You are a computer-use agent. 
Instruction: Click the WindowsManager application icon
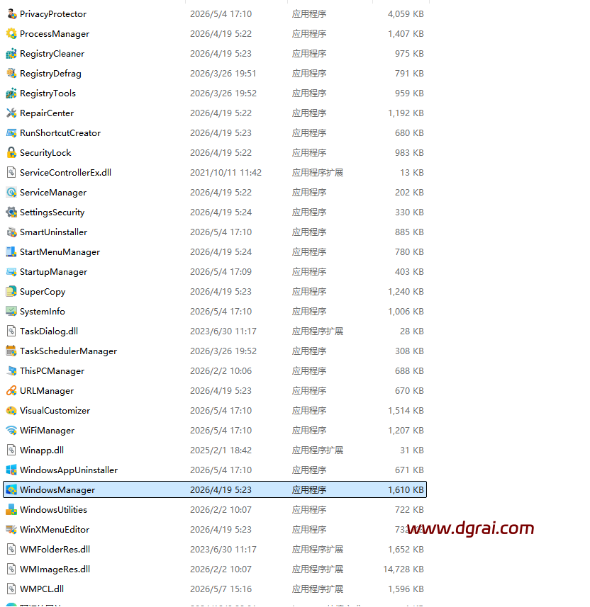[x=11, y=489]
